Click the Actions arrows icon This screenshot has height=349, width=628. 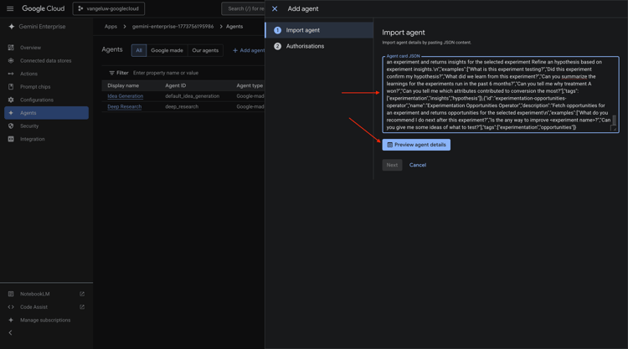pyautogui.click(x=11, y=74)
